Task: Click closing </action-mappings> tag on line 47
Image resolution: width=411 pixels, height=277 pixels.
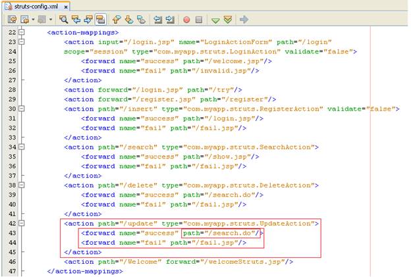Action: click(x=85, y=271)
